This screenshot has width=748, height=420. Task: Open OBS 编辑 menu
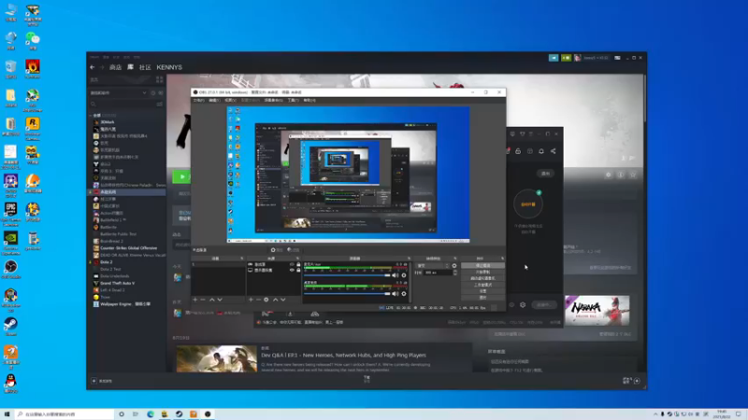pos(214,101)
